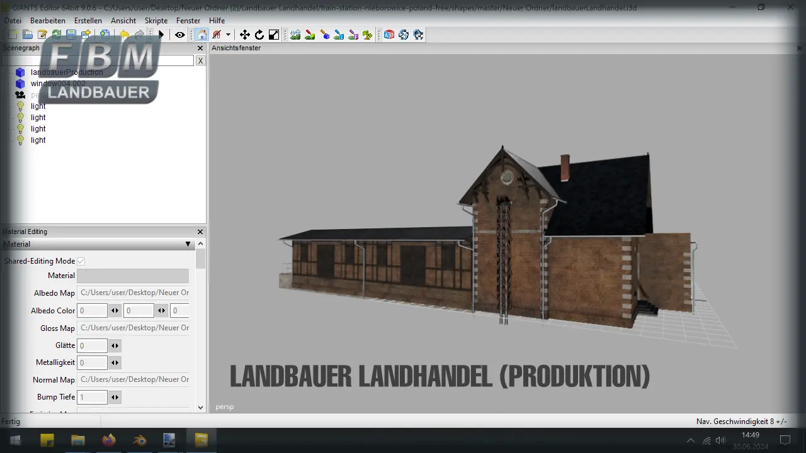Viewport: 806px width, 453px height.
Task: Click the Material name field
Action: coord(133,276)
